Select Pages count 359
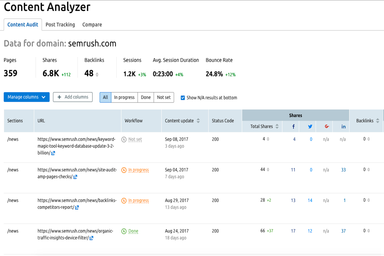 (x=10, y=73)
